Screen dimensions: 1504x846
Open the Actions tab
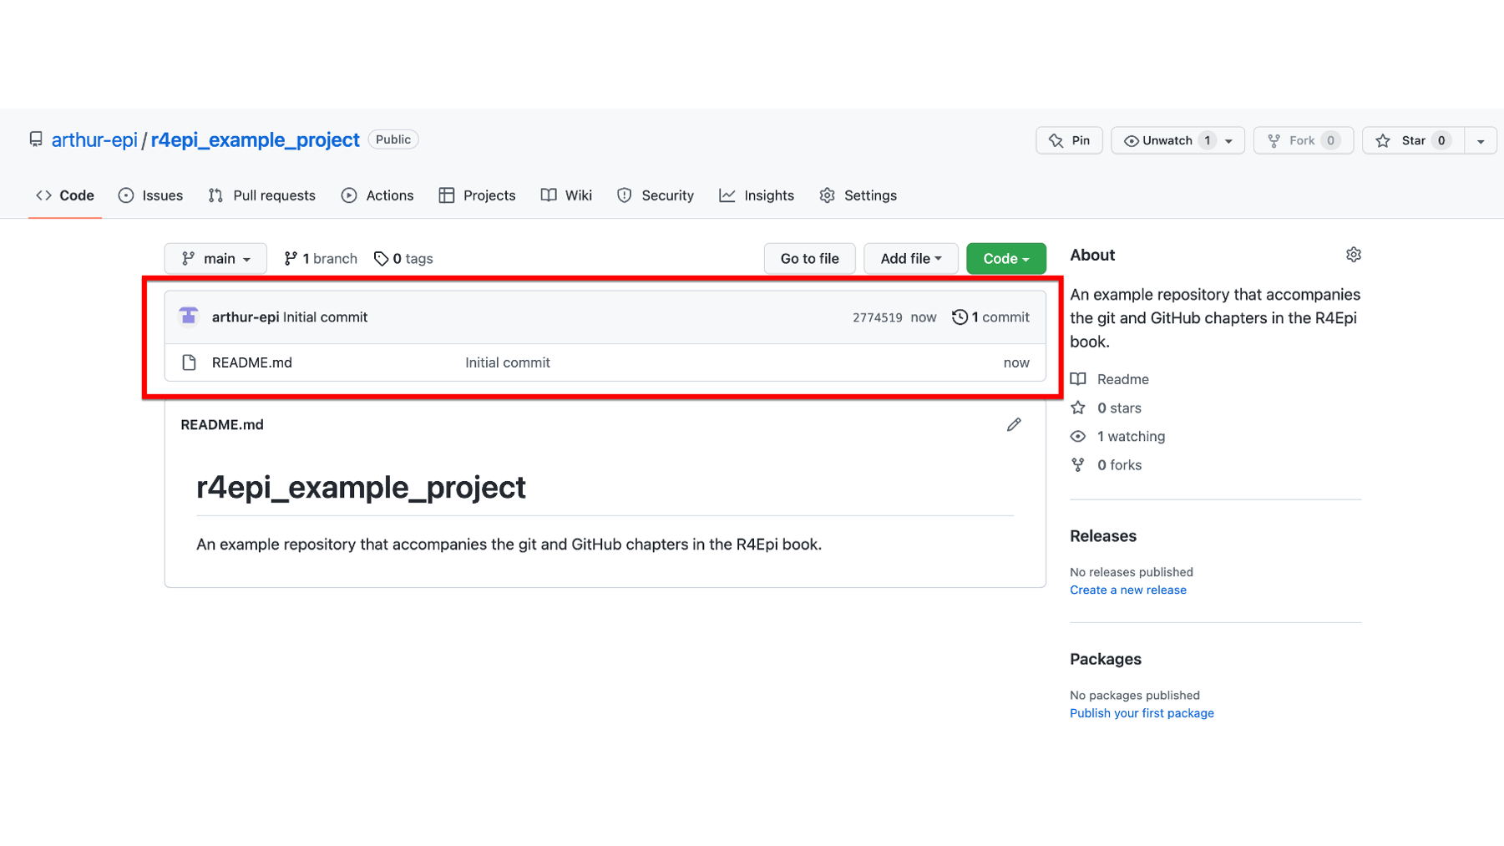377,195
